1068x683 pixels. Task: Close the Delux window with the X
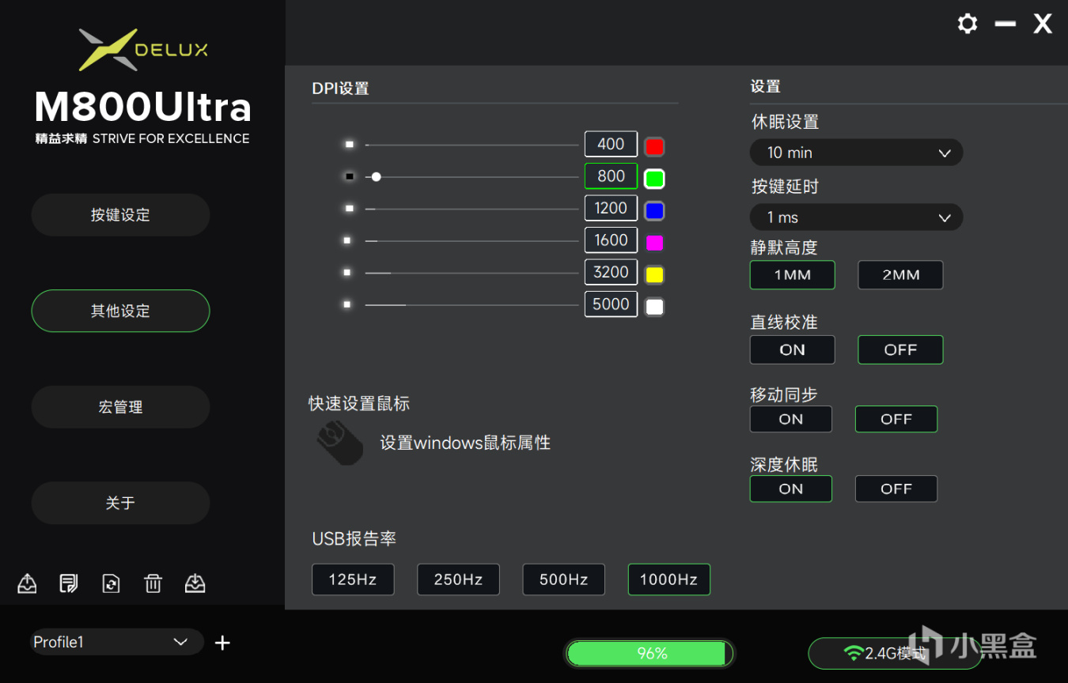(x=1043, y=24)
